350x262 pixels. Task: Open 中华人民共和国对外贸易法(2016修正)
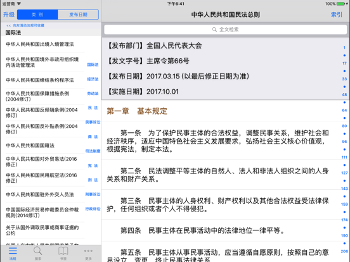[44, 162]
